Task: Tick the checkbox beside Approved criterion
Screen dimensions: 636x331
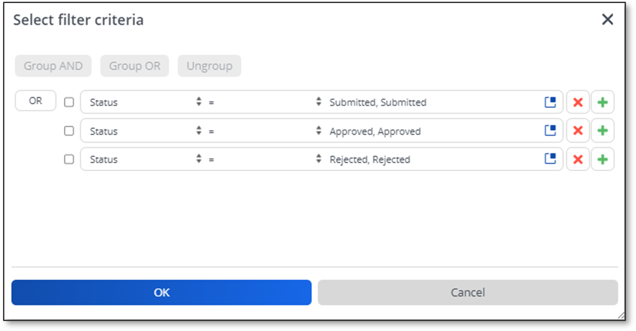Action: (69, 131)
